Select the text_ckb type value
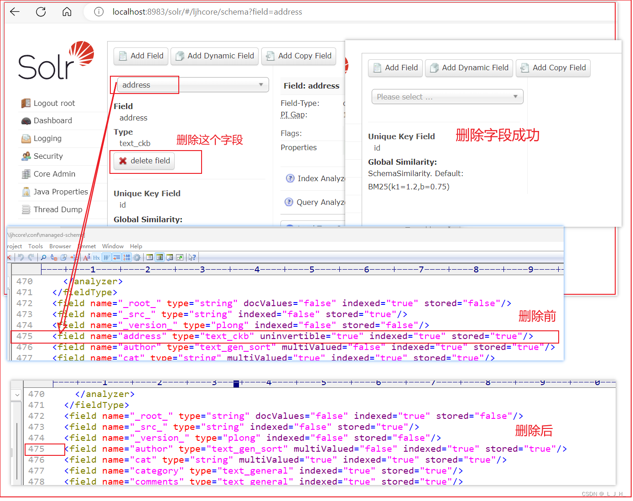The width and height of the screenshot is (633, 501). 135,143
